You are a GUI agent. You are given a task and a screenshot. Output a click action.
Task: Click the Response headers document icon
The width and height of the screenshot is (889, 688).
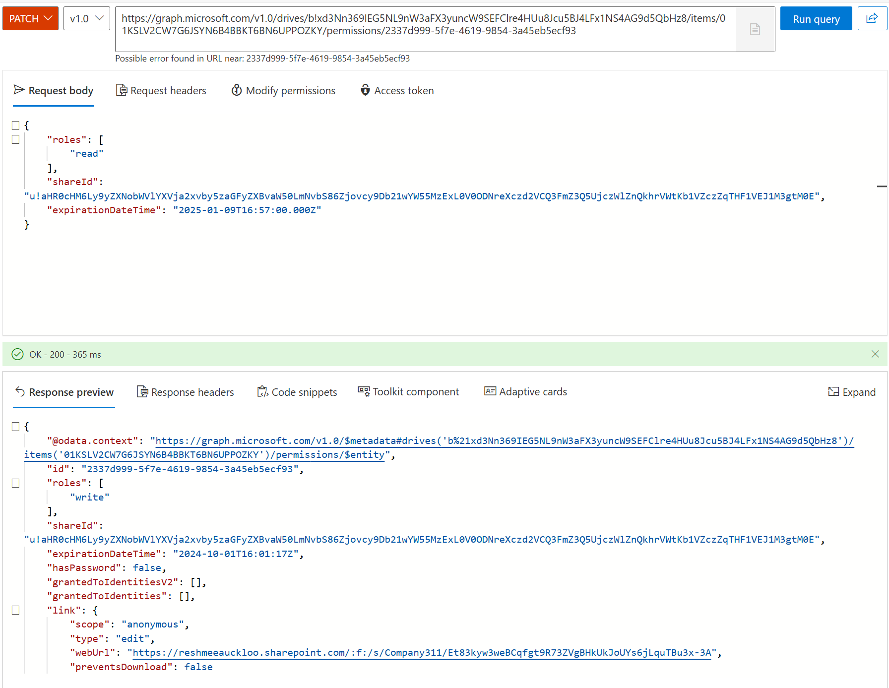(x=142, y=392)
